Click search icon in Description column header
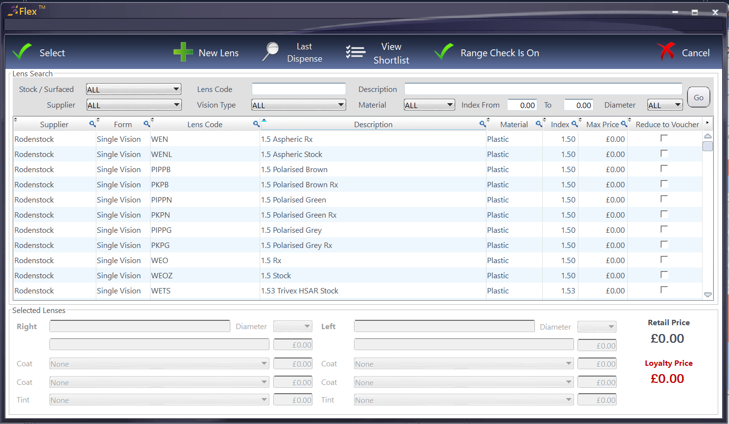729x424 pixels. [483, 124]
